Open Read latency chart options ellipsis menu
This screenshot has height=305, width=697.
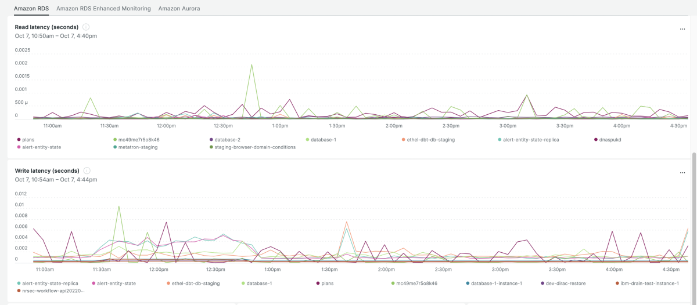(682, 28)
